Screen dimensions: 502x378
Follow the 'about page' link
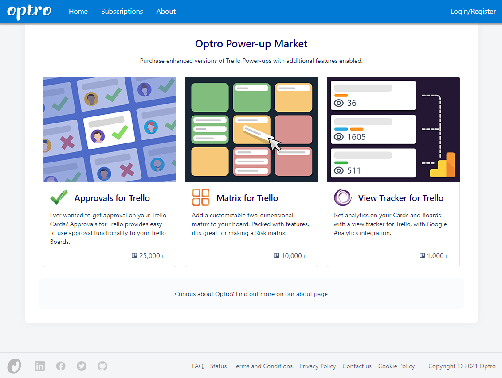coord(312,294)
